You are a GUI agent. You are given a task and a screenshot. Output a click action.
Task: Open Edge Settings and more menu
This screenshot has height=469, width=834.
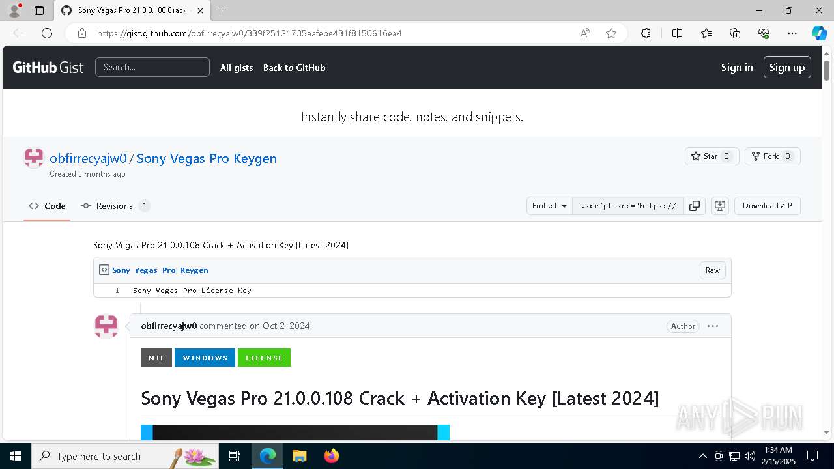coord(792,33)
